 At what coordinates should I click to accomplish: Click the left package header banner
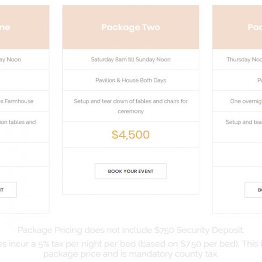click(25, 27)
